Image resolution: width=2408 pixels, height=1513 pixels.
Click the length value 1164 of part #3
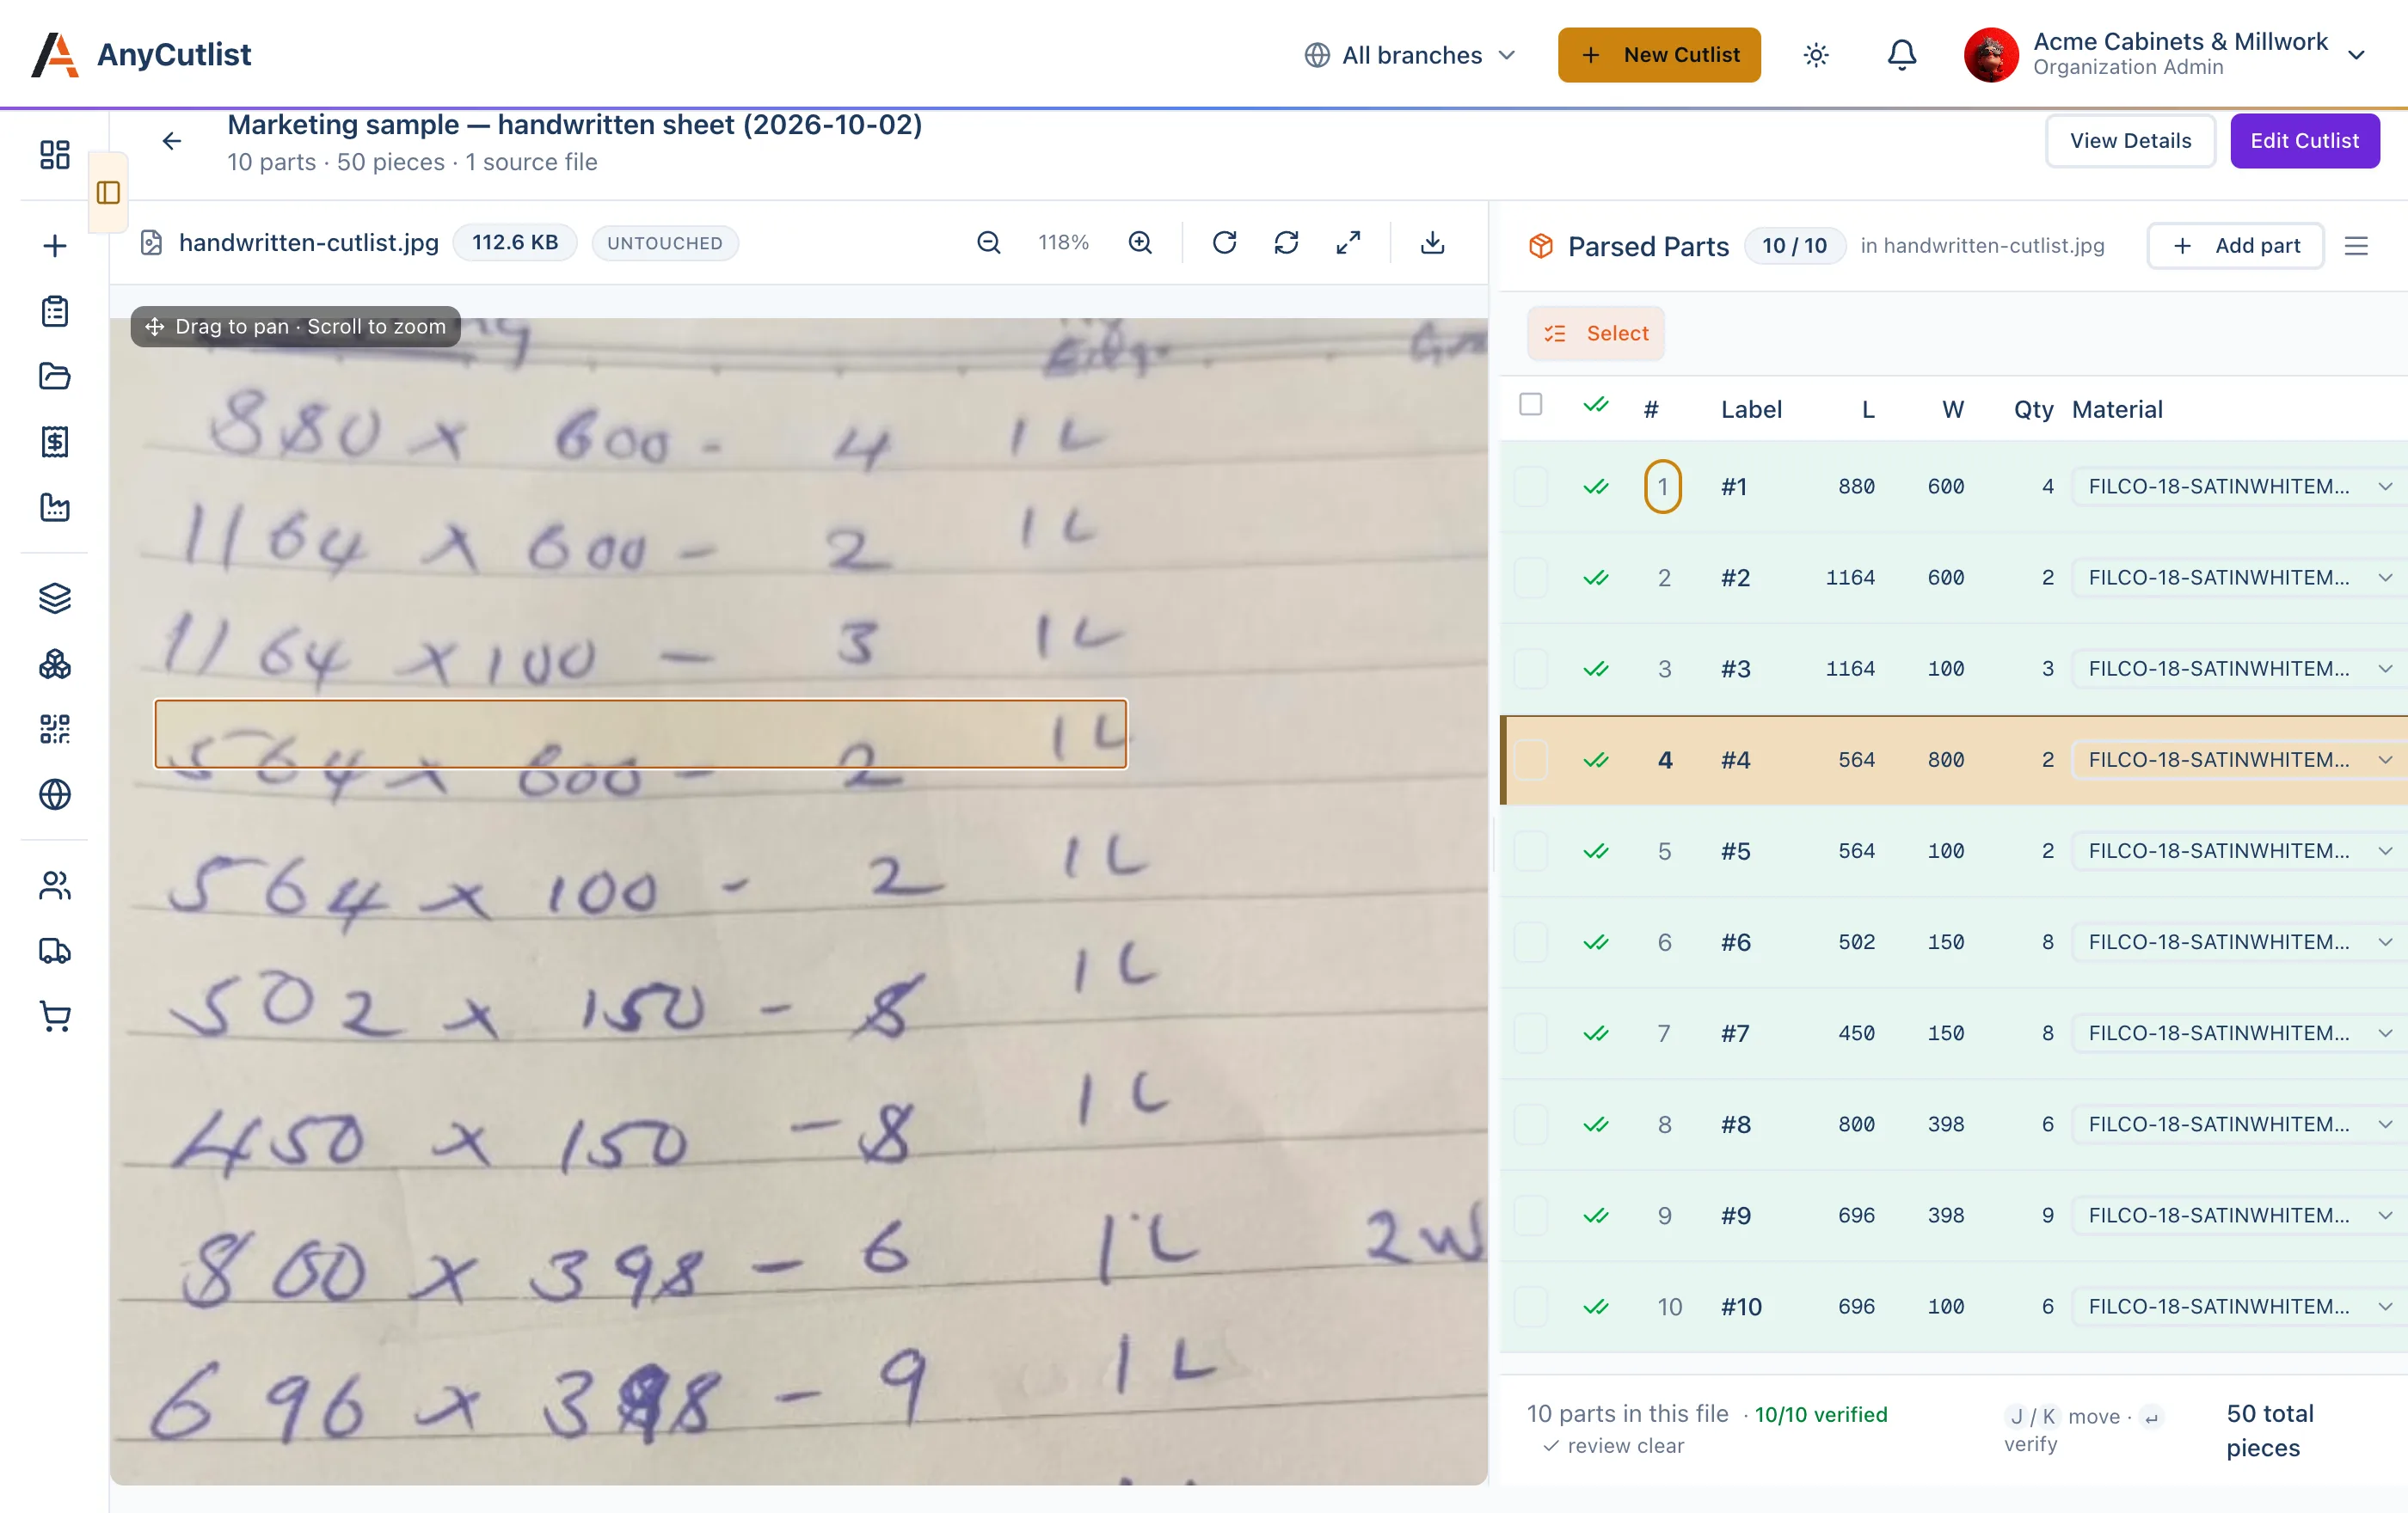pos(1850,669)
